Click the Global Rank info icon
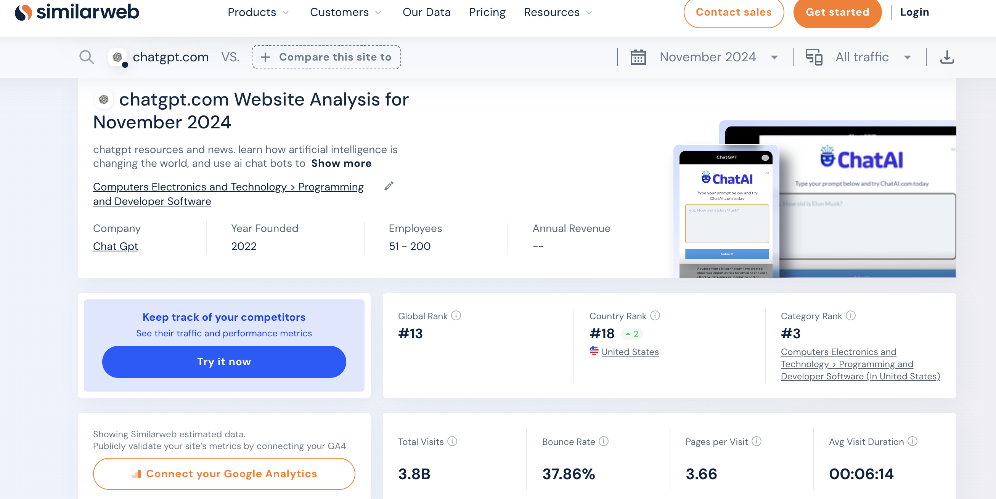This screenshot has width=996, height=499. click(456, 315)
